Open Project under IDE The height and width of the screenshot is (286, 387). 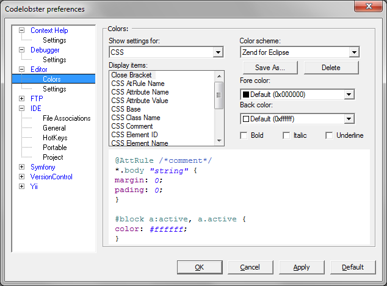point(53,157)
